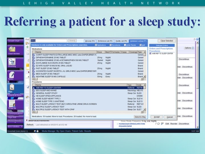Viewport: 205px width, 154px height.
Task: Open Sign Visit in sidebar
Action: coord(15,117)
